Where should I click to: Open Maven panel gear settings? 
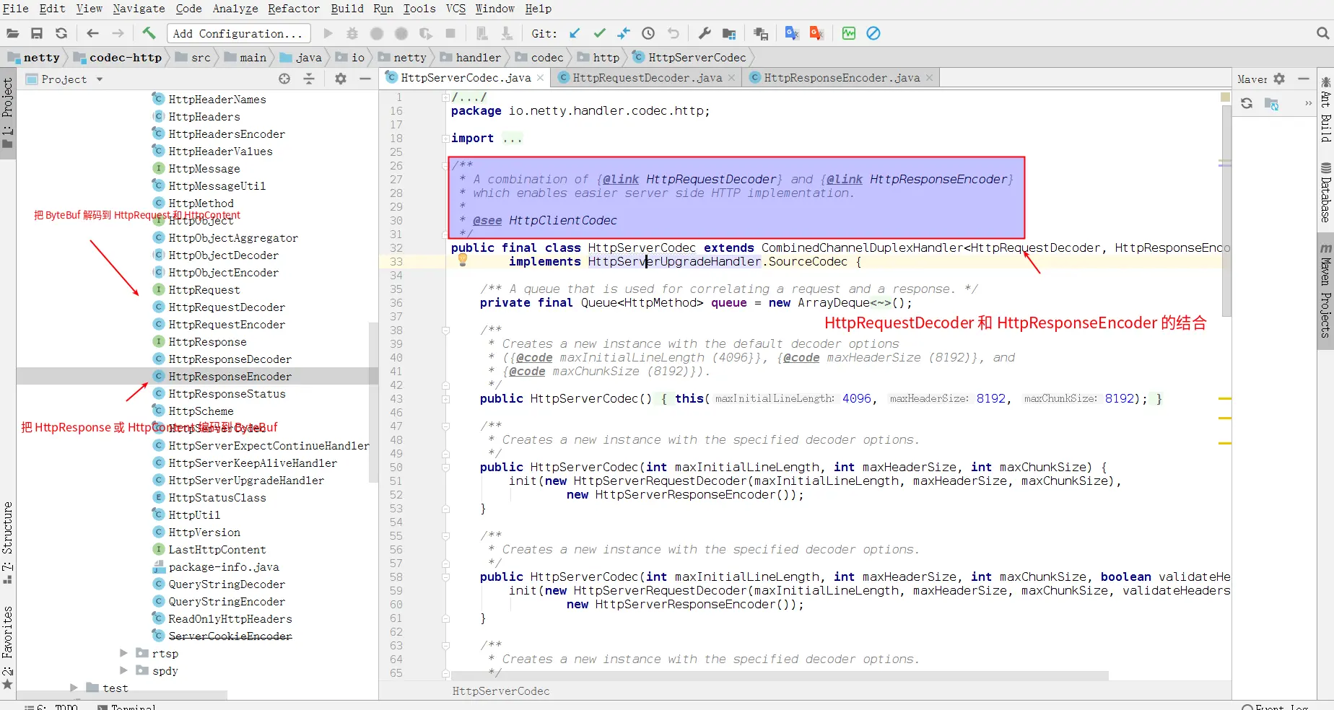1279,79
